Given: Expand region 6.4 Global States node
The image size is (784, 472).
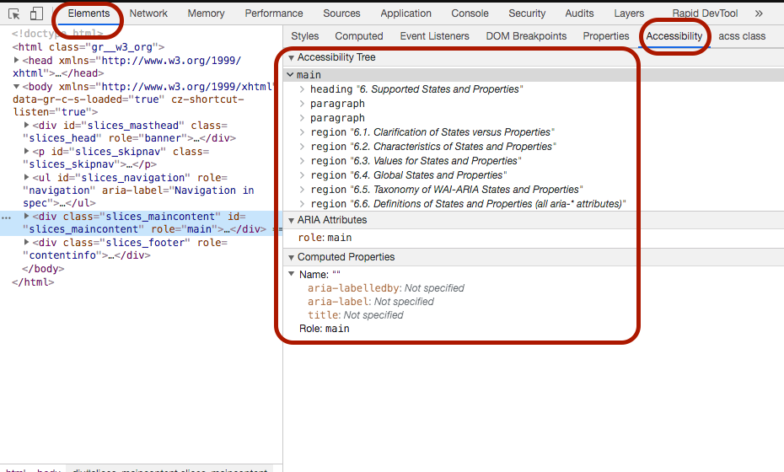Looking at the screenshot, I should pos(302,175).
